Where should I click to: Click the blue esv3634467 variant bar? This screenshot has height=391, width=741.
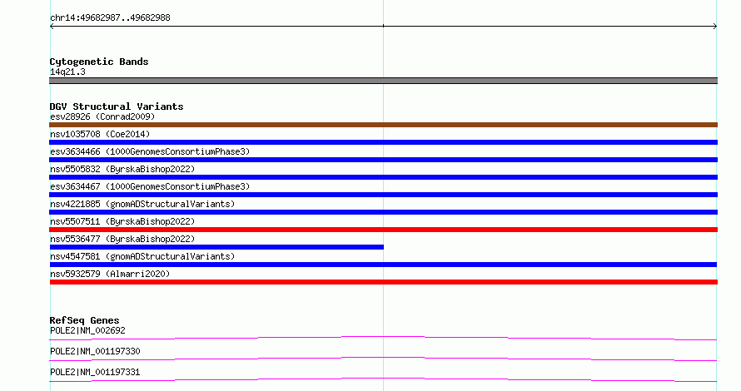(x=383, y=195)
